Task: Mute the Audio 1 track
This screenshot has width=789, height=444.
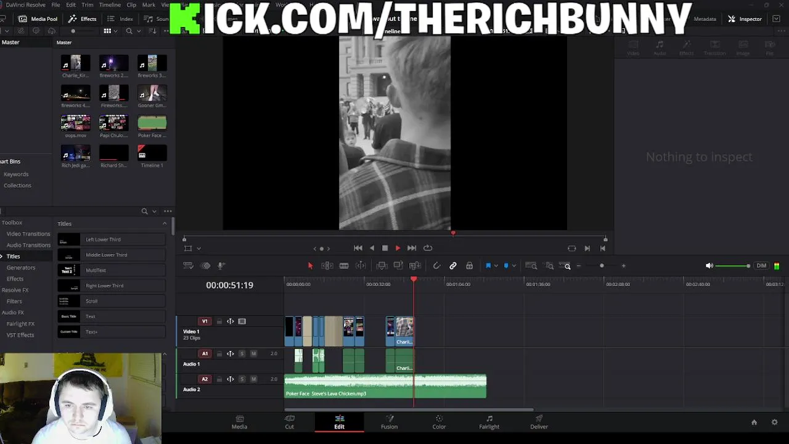Action: (x=253, y=353)
